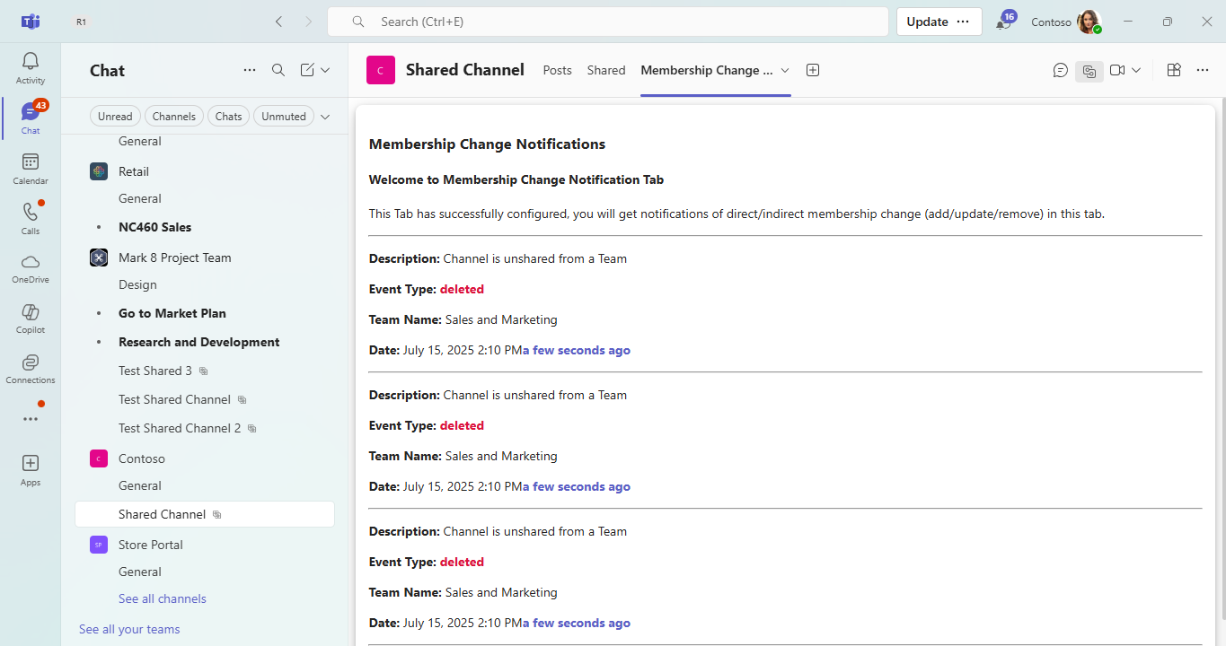Open more options in the Chat pane header
1226x646 pixels.
pyautogui.click(x=250, y=70)
